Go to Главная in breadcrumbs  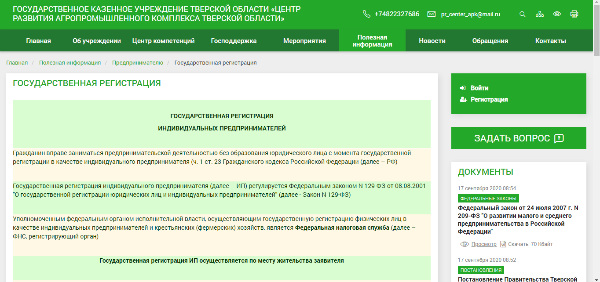(x=17, y=63)
